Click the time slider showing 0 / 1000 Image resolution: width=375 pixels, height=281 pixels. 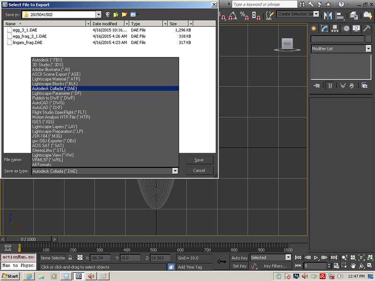pos(29,239)
